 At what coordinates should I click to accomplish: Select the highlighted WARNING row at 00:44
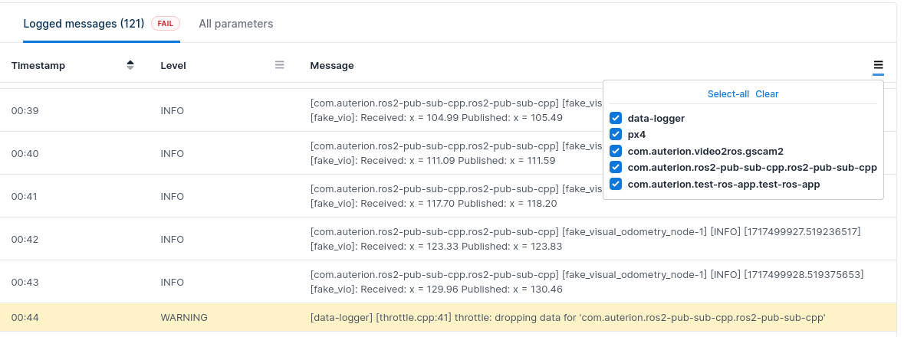tap(449, 317)
